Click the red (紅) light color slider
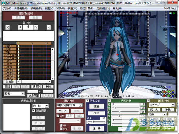Viewport: 179px width, 134px height. click(x=126, y=104)
